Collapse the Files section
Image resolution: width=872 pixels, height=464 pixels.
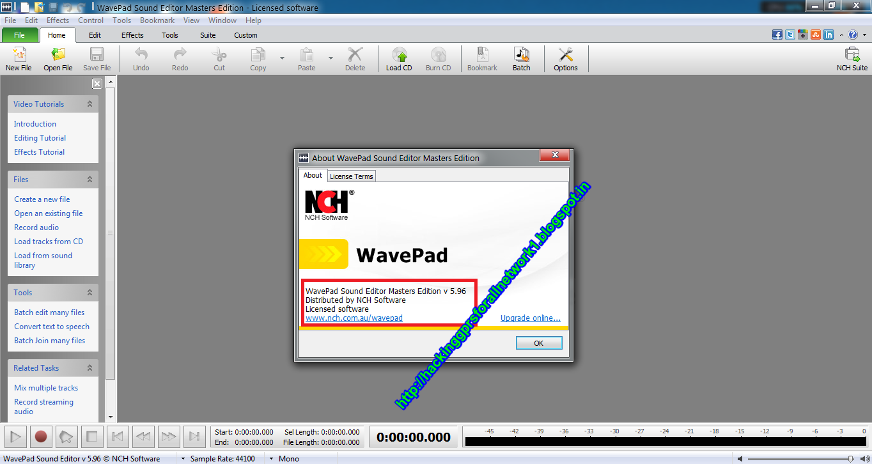coord(90,180)
